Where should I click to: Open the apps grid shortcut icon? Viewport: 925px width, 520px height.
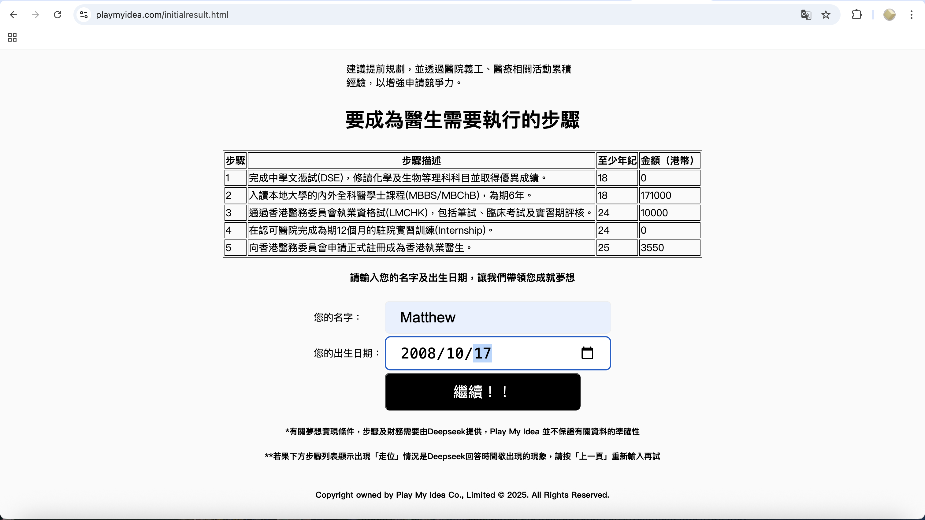(x=12, y=37)
